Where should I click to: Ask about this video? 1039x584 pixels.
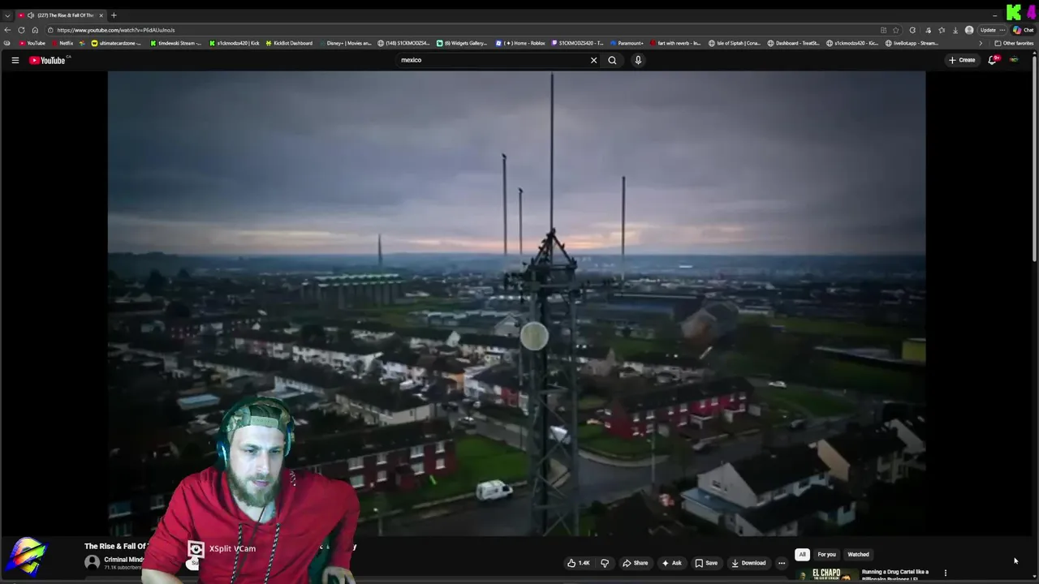pyautogui.click(x=671, y=563)
